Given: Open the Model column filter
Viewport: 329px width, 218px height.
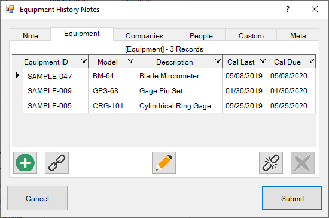Looking at the screenshot, I should (130, 61).
